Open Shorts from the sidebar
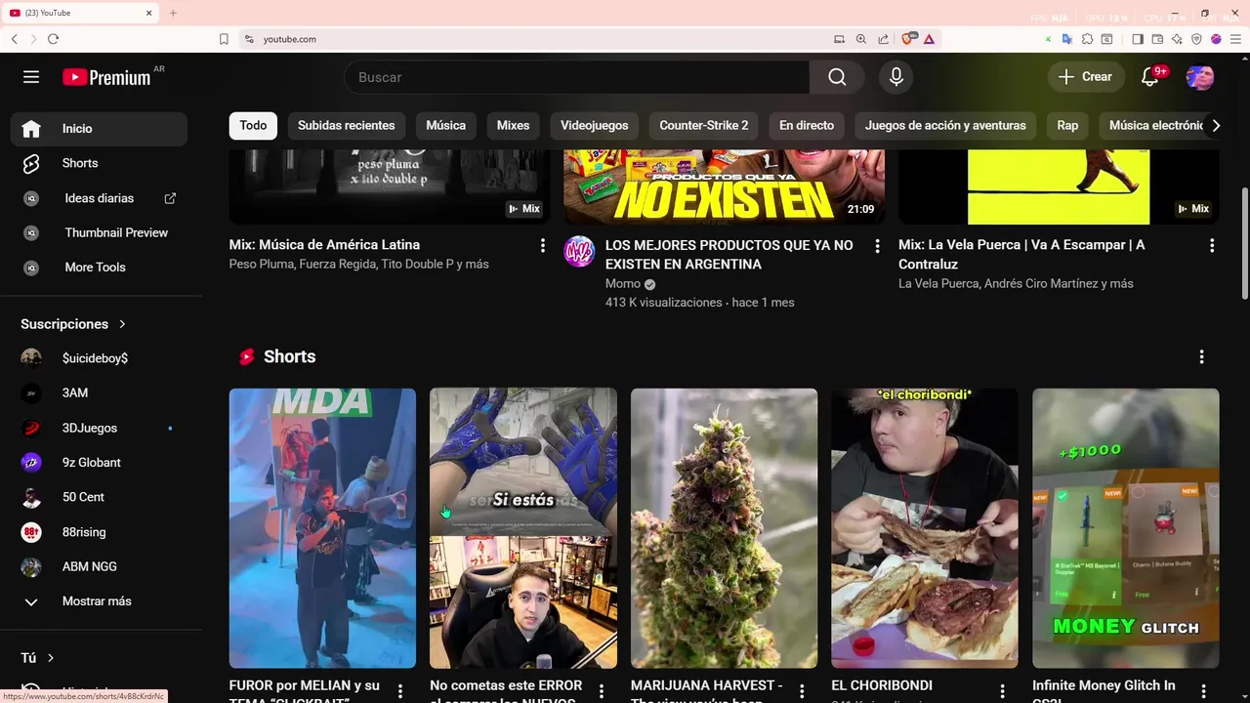Image resolution: width=1250 pixels, height=703 pixels. point(99,163)
